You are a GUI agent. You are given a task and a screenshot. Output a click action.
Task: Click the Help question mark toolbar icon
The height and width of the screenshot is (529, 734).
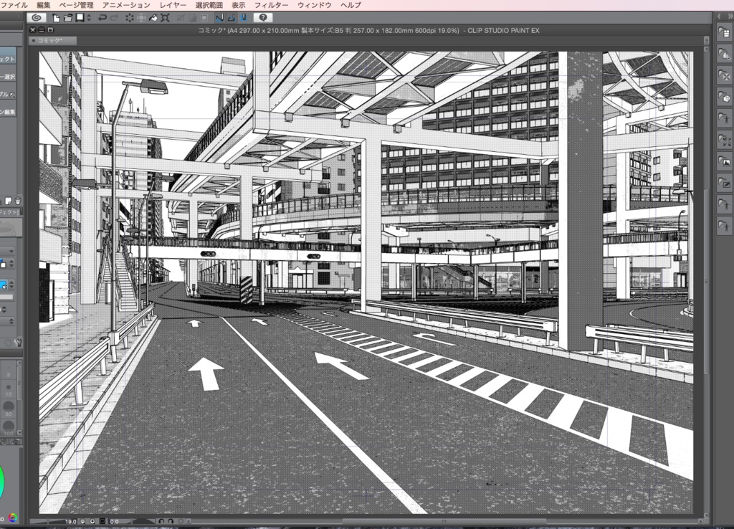point(263,18)
